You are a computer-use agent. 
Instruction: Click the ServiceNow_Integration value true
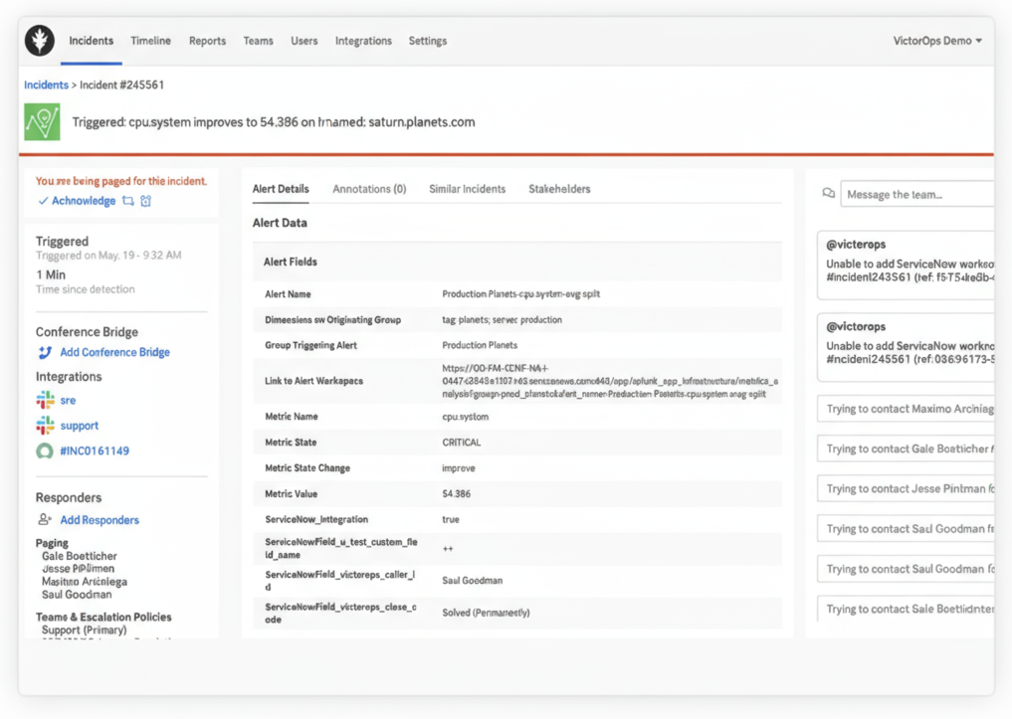coord(451,520)
